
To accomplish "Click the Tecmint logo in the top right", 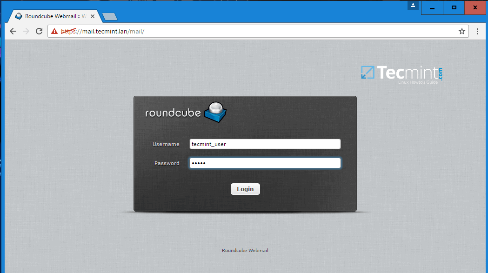I will tap(401, 72).
